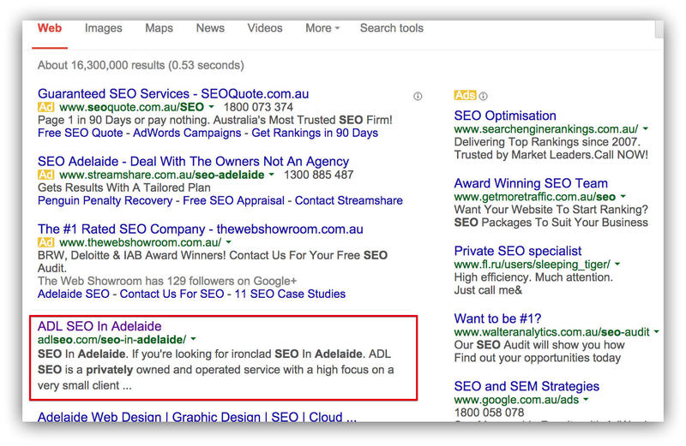Open The #1 Rated SEO Company ad title
Screen dimensions: 686x446
pyautogui.click(x=201, y=229)
